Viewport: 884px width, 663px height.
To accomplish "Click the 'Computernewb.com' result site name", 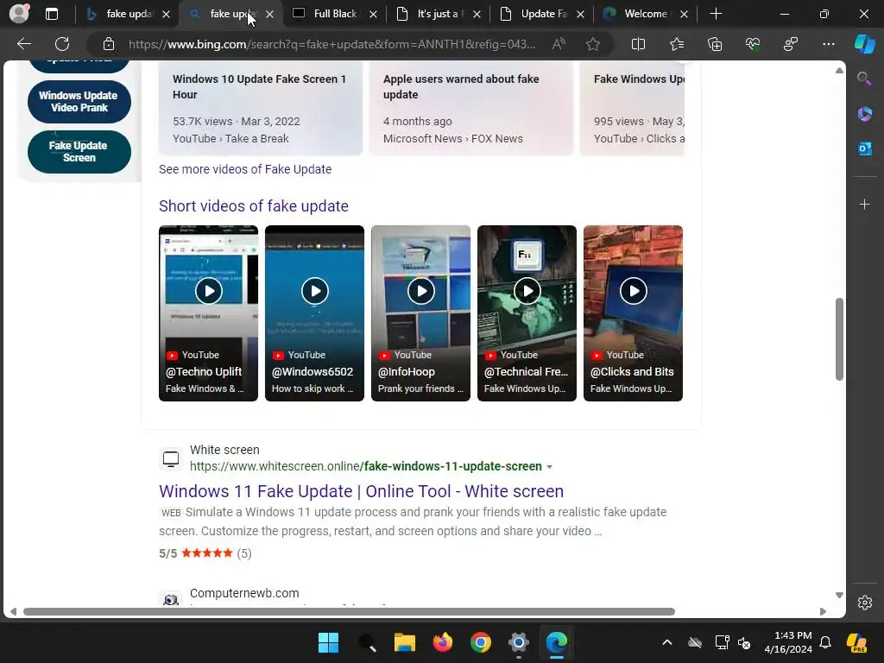I will 244,593.
